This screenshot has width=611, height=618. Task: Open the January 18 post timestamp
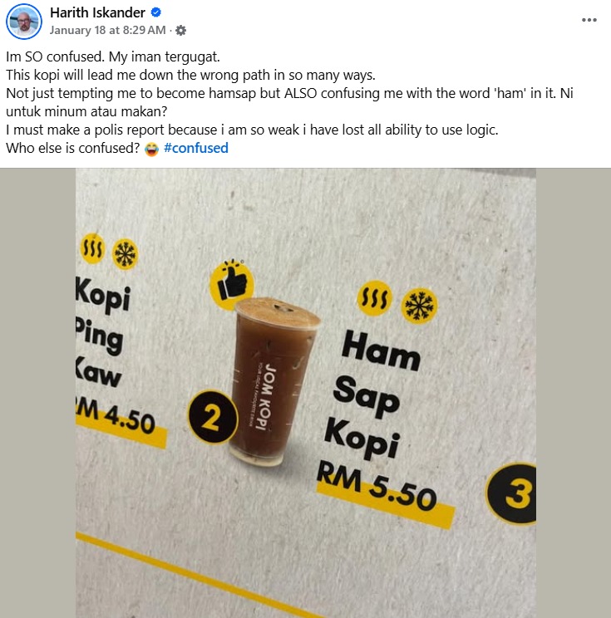pyautogui.click(x=107, y=30)
